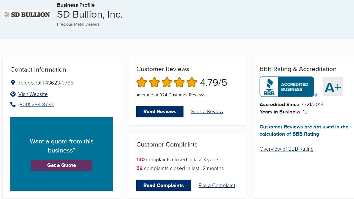Click the globe website icon
The width and height of the screenshot is (354, 199).
(13, 94)
